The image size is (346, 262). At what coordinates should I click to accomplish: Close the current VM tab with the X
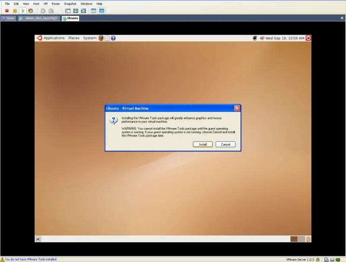tap(342, 18)
